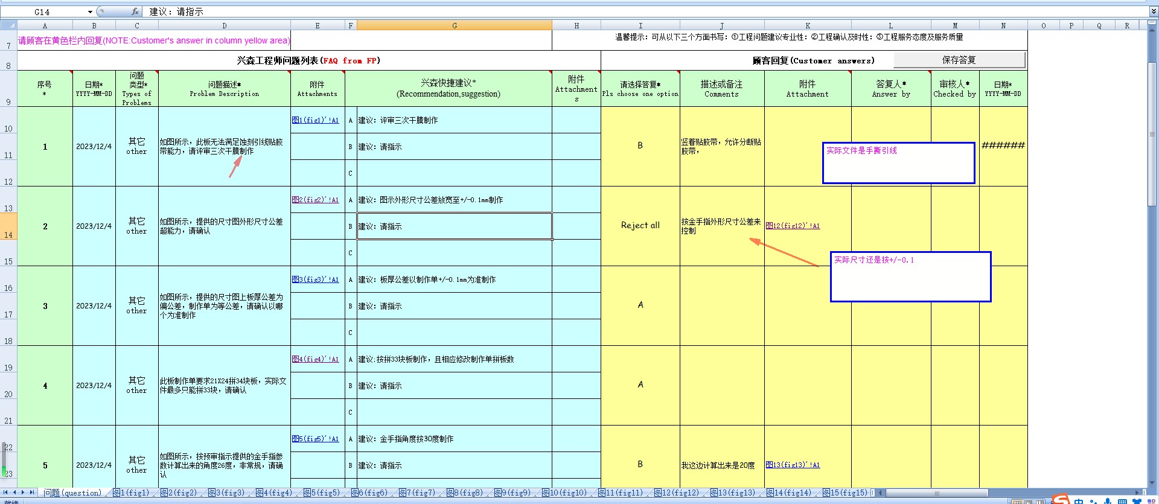Select column G header
The image size is (1159, 504).
[x=454, y=25]
